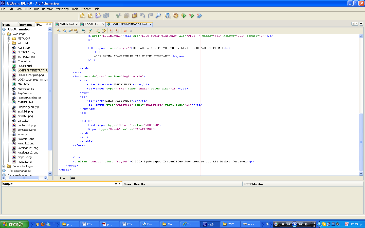Click the Undo arrow icon
The height and width of the screenshot is (228, 365).
coord(142,15)
